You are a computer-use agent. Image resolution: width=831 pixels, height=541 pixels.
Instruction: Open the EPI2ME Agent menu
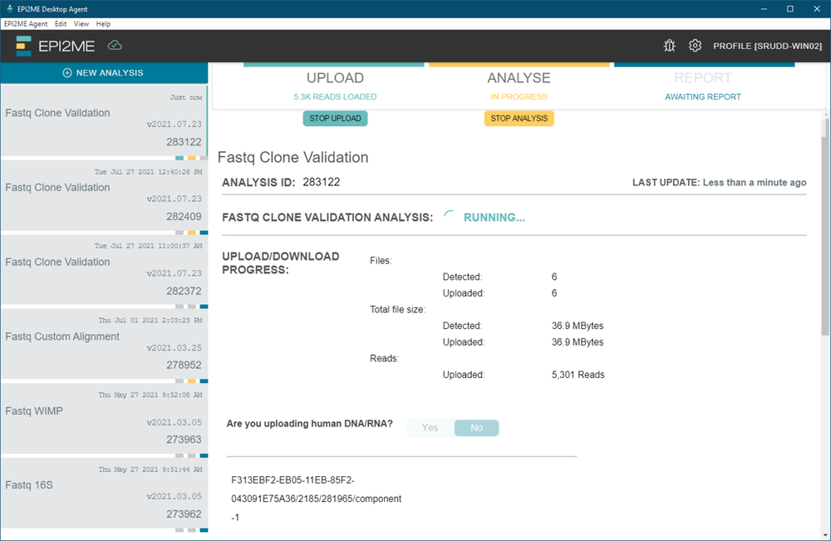[26, 24]
